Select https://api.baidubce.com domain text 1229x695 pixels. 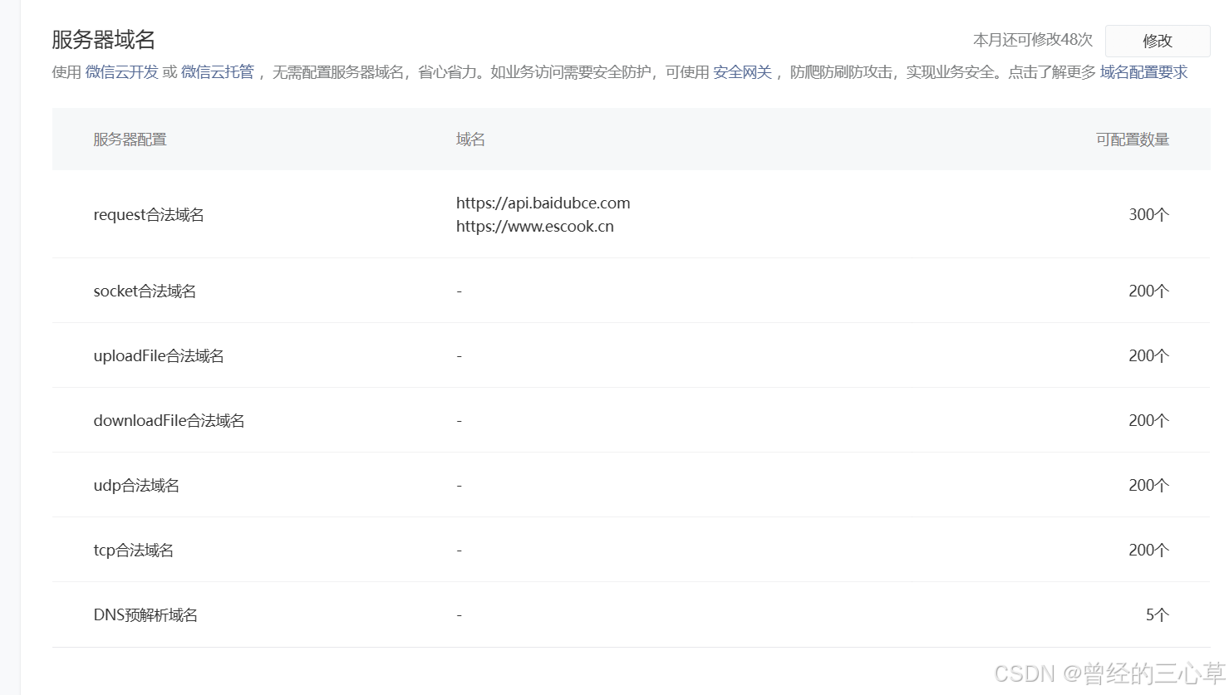coord(543,203)
